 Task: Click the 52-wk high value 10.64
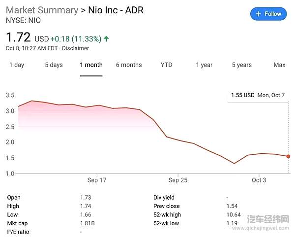(x=234, y=214)
